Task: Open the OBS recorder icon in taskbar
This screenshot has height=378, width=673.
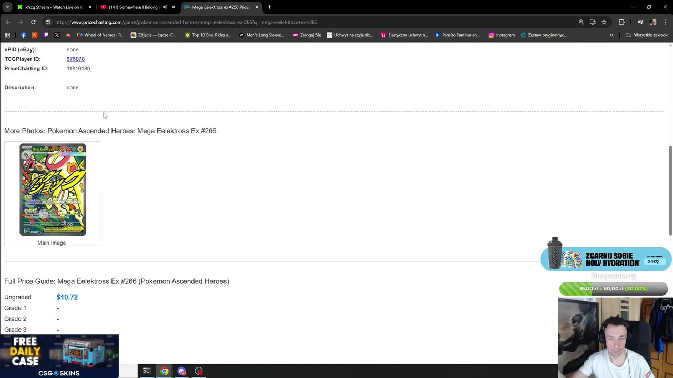Action: click(199, 371)
